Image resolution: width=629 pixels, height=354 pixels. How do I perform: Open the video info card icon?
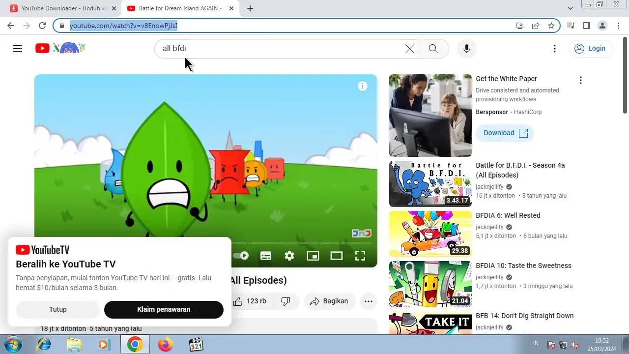(x=363, y=87)
